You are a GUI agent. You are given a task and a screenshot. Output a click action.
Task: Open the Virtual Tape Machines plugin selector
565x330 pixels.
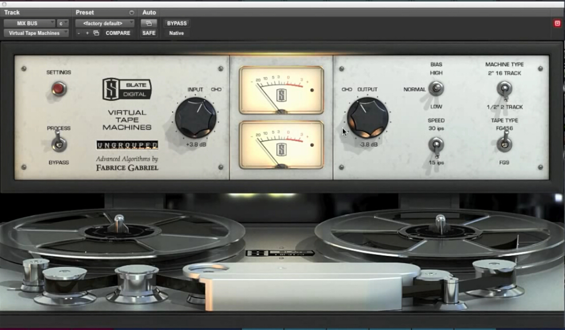tap(36, 33)
